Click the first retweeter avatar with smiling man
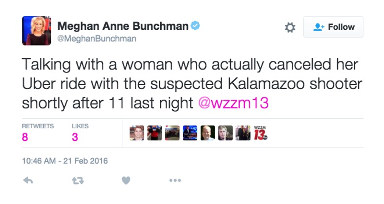The image size is (384, 204). pos(137,133)
